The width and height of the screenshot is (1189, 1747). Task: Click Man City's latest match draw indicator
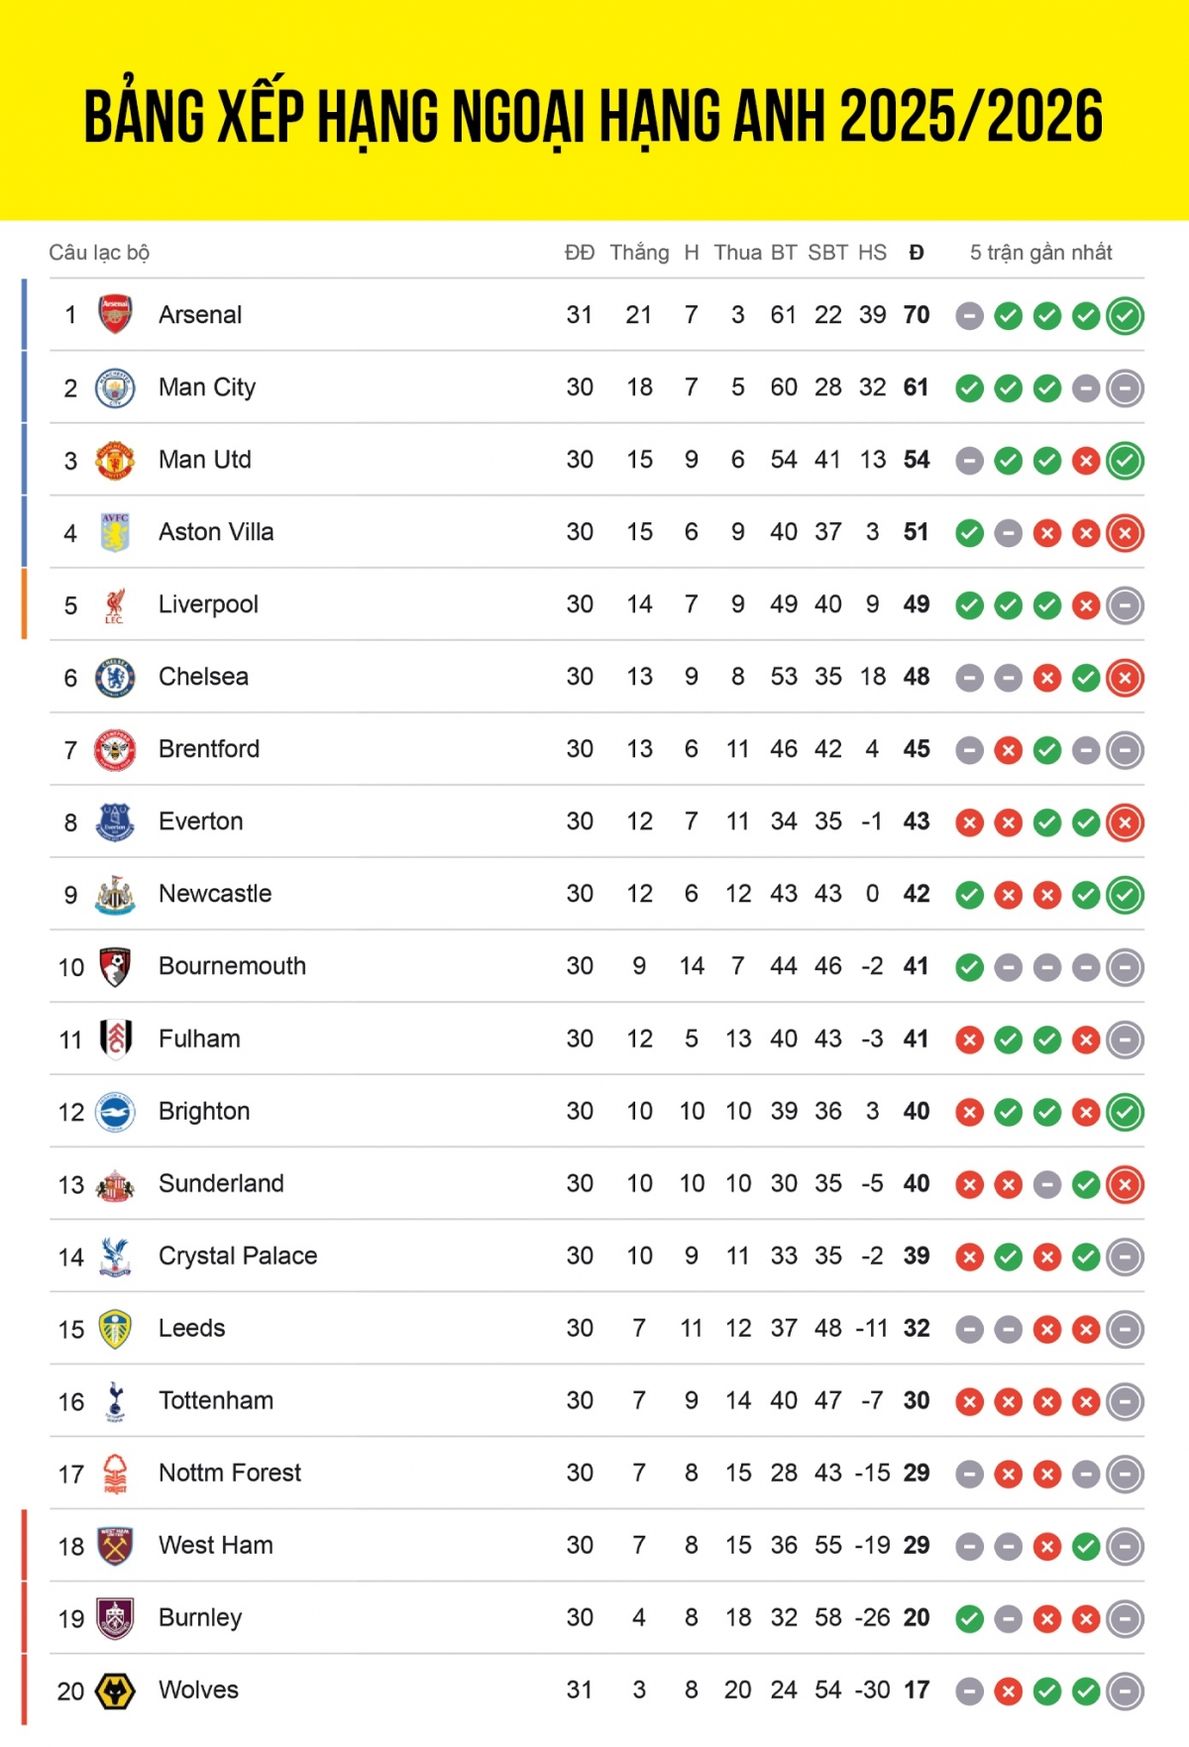tap(1125, 388)
